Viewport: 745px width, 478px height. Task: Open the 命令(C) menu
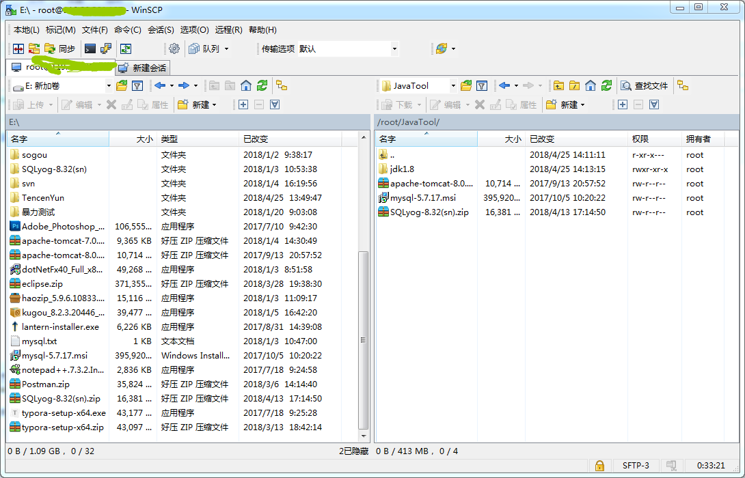click(127, 30)
